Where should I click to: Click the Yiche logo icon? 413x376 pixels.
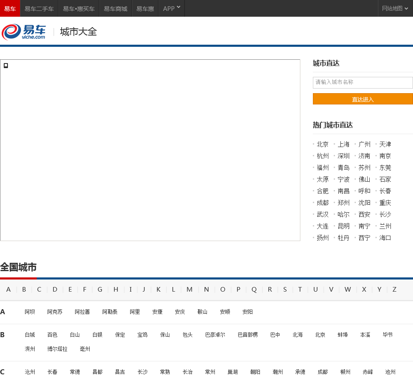click(23, 32)
